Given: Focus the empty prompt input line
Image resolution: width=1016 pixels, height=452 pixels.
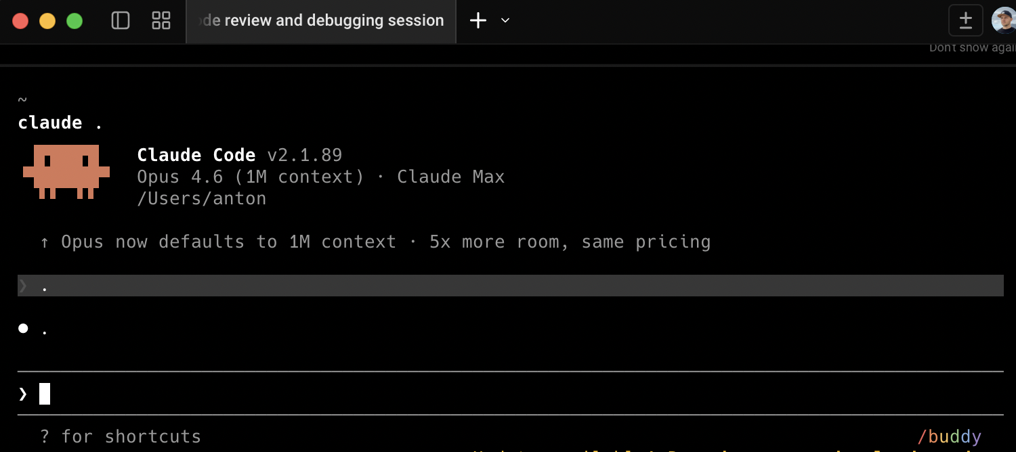Looking at the screenshot, I should [x=474, y=394].
